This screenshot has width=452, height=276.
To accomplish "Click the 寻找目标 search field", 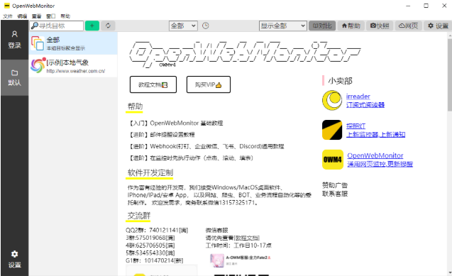I will coord(57,26).
